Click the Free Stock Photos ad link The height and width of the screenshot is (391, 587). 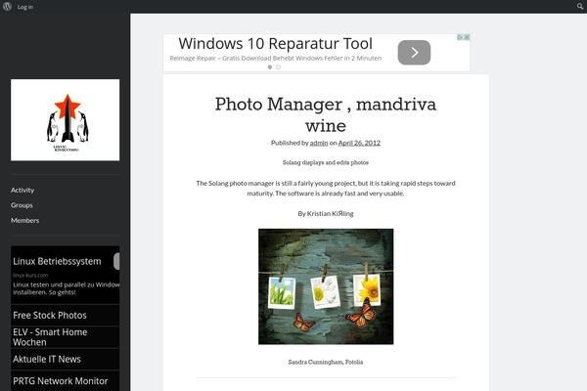pyautogui.click(x=50, y=316)
